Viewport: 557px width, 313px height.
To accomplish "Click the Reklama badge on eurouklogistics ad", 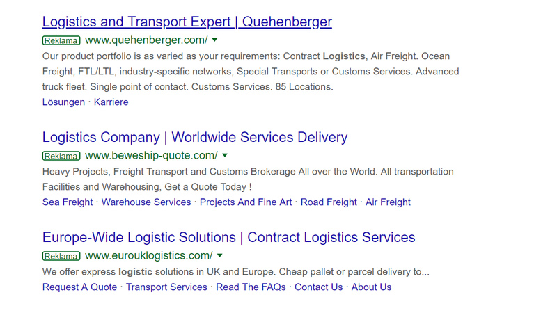I will click(x=61, y=256).
